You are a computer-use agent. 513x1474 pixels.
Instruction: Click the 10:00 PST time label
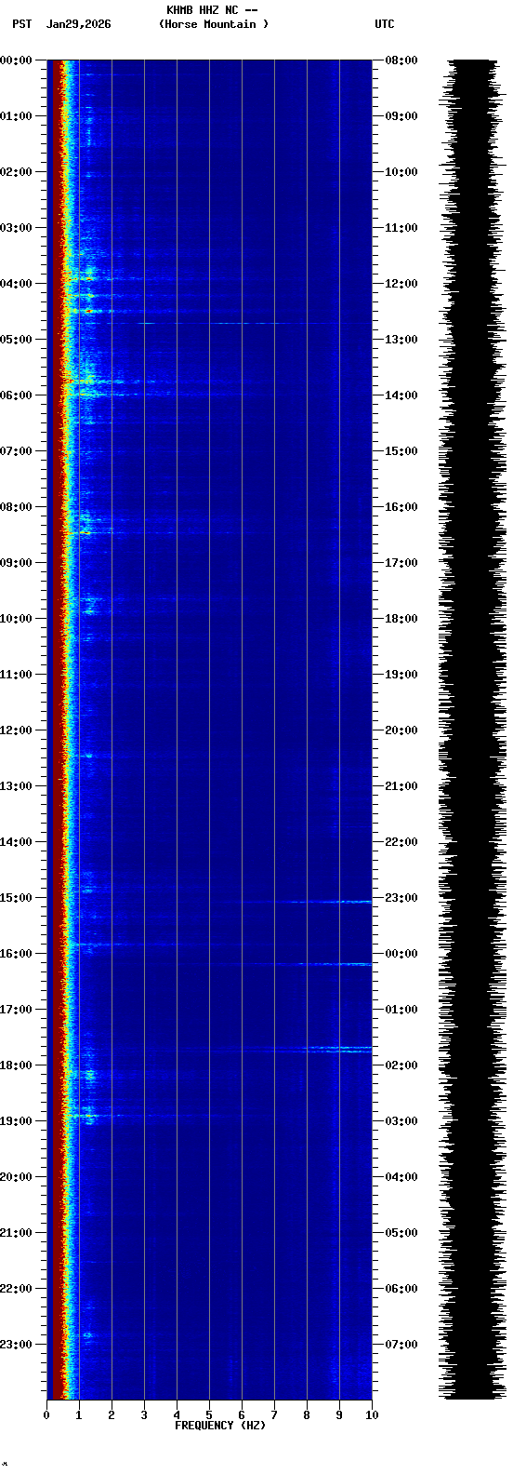(16, 619)
